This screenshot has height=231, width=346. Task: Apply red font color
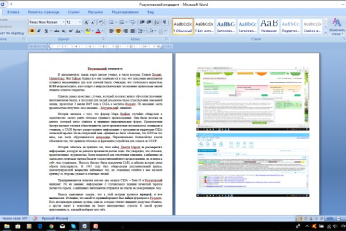(98, 31)
